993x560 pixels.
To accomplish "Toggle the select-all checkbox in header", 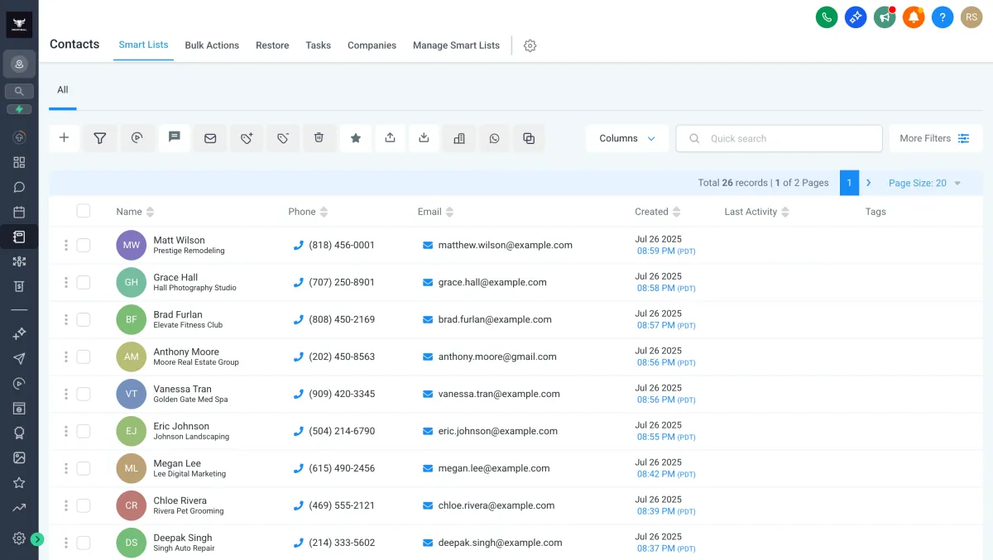I will (84, 211).
